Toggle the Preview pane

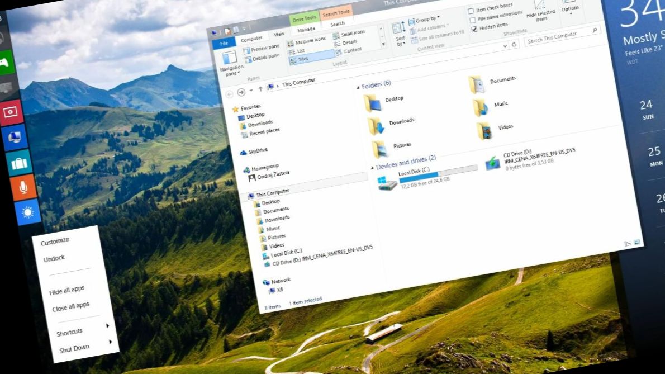pos(262,49)
